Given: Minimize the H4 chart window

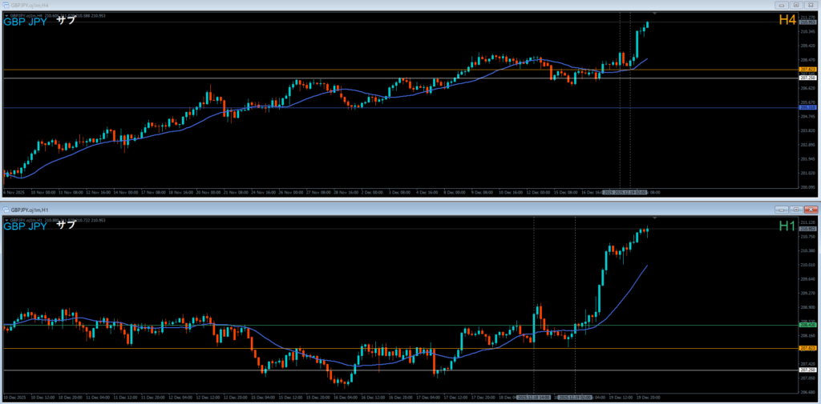Looking at the screenshot, I should [780, 5].
